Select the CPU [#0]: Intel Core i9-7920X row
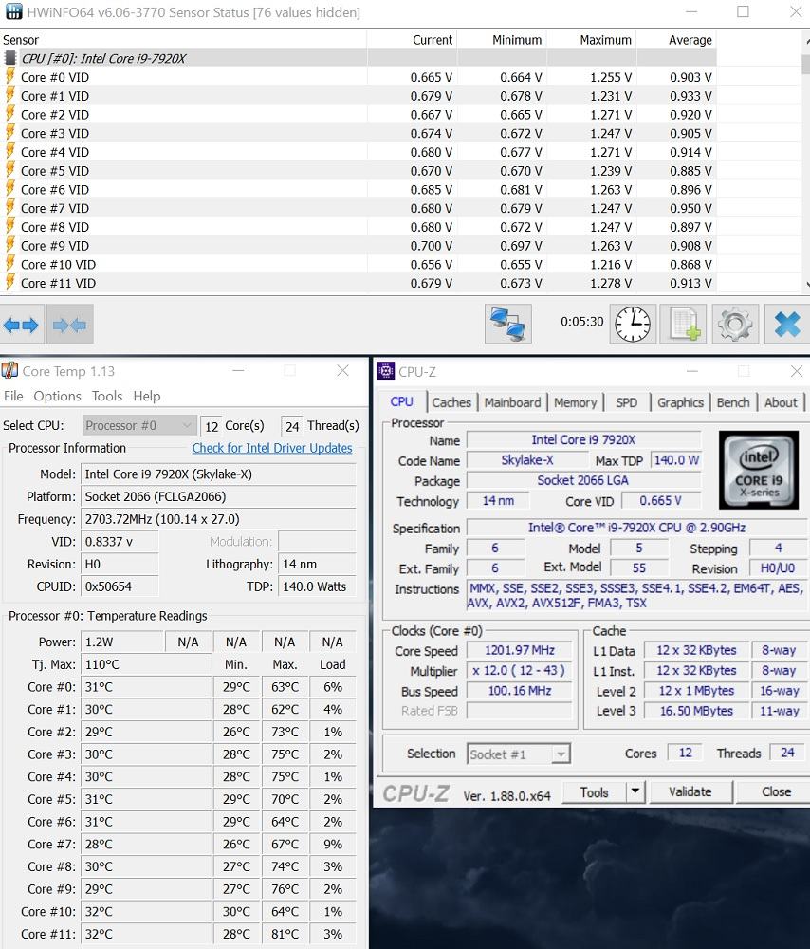810x949 pixels. tap(359, 58)
